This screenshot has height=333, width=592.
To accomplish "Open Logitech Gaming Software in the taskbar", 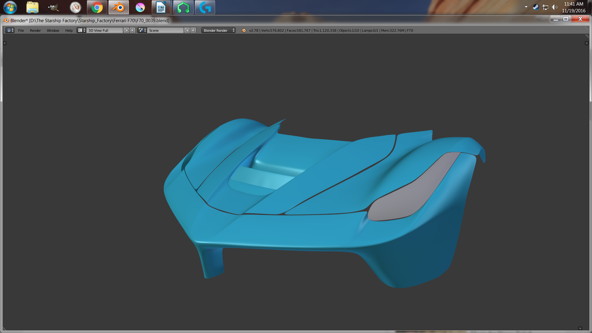I will point(205,7).
